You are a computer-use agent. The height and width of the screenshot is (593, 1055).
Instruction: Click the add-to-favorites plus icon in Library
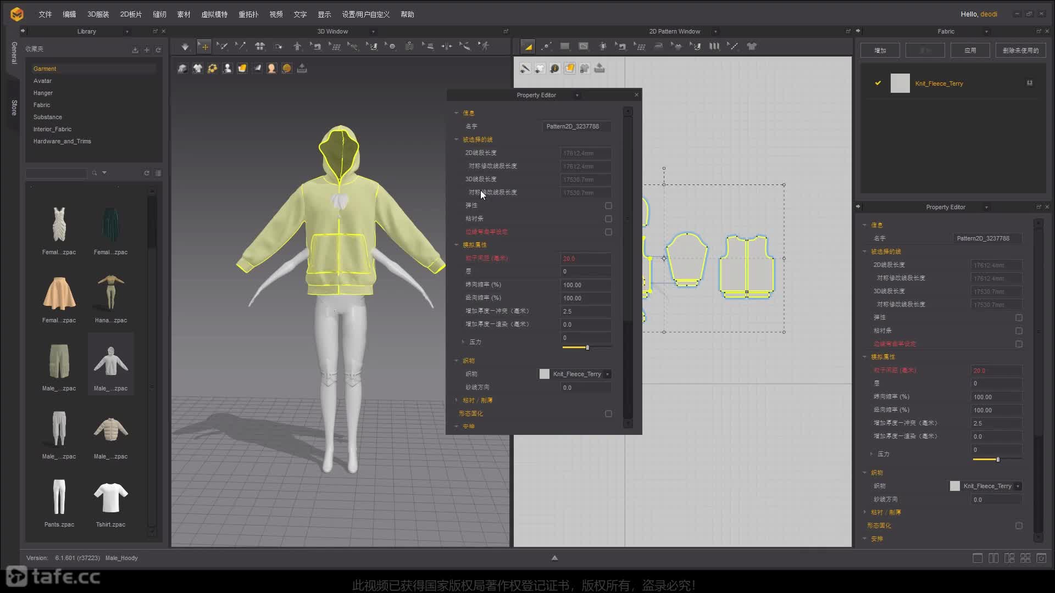coord(147,50)
